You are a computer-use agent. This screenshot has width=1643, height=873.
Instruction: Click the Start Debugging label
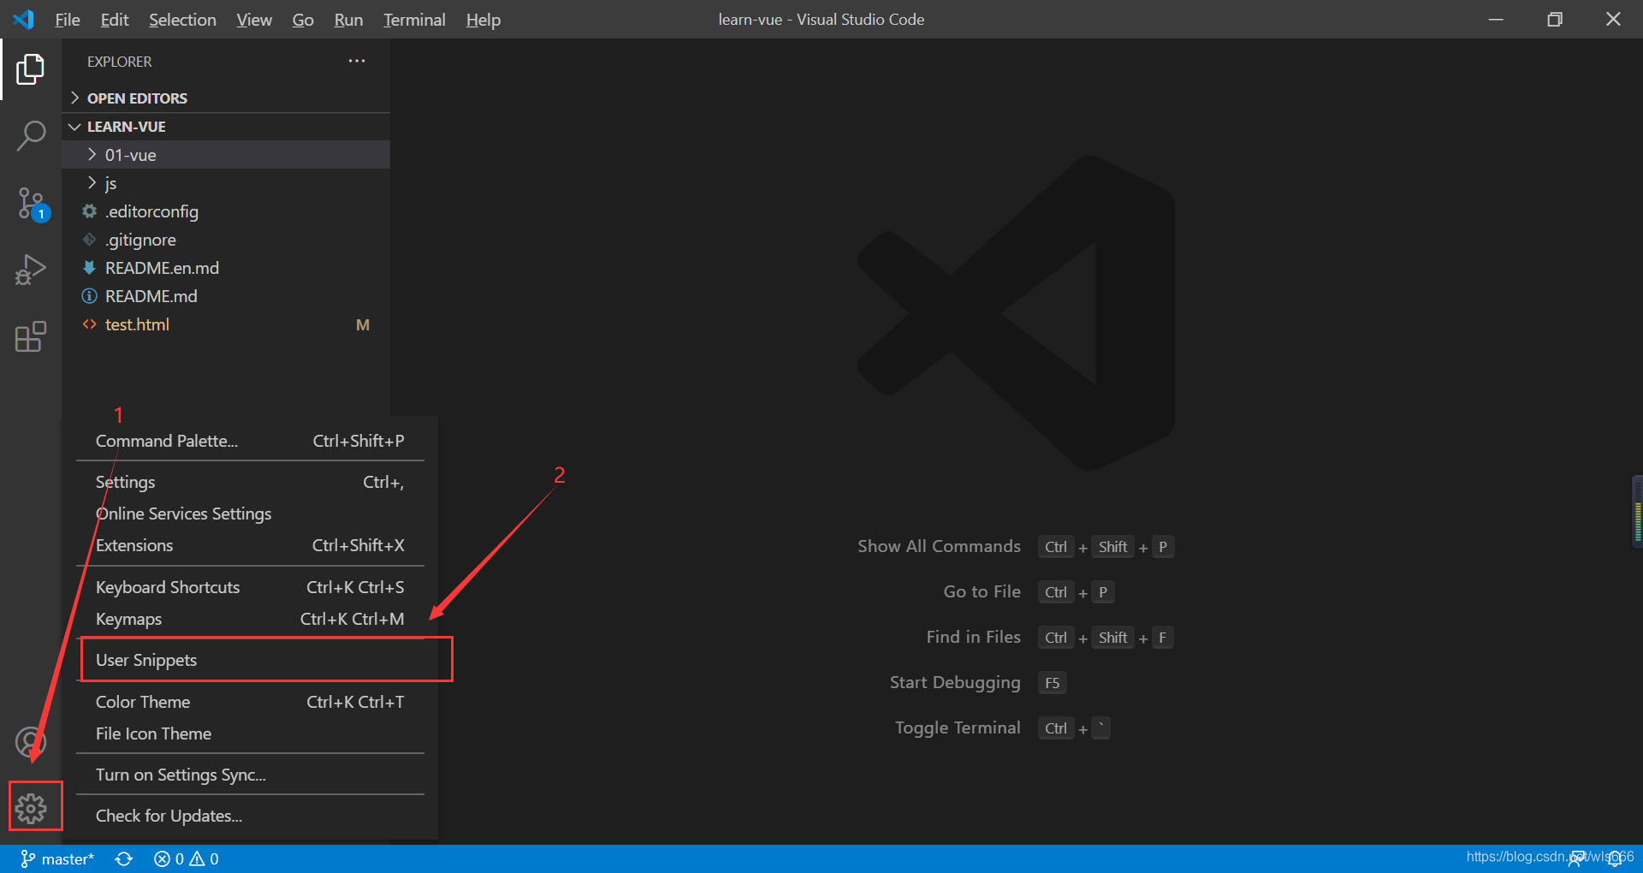click(x=955, y=682)
